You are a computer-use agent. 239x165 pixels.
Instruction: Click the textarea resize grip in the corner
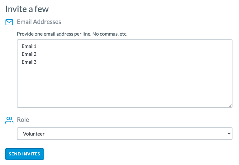[x=230, y=105]
